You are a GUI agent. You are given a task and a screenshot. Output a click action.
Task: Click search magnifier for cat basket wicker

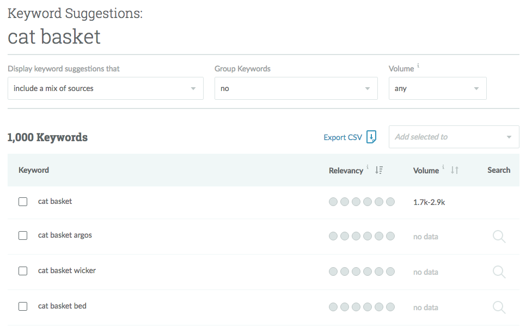pyautogui.click(x=499, y=271)
